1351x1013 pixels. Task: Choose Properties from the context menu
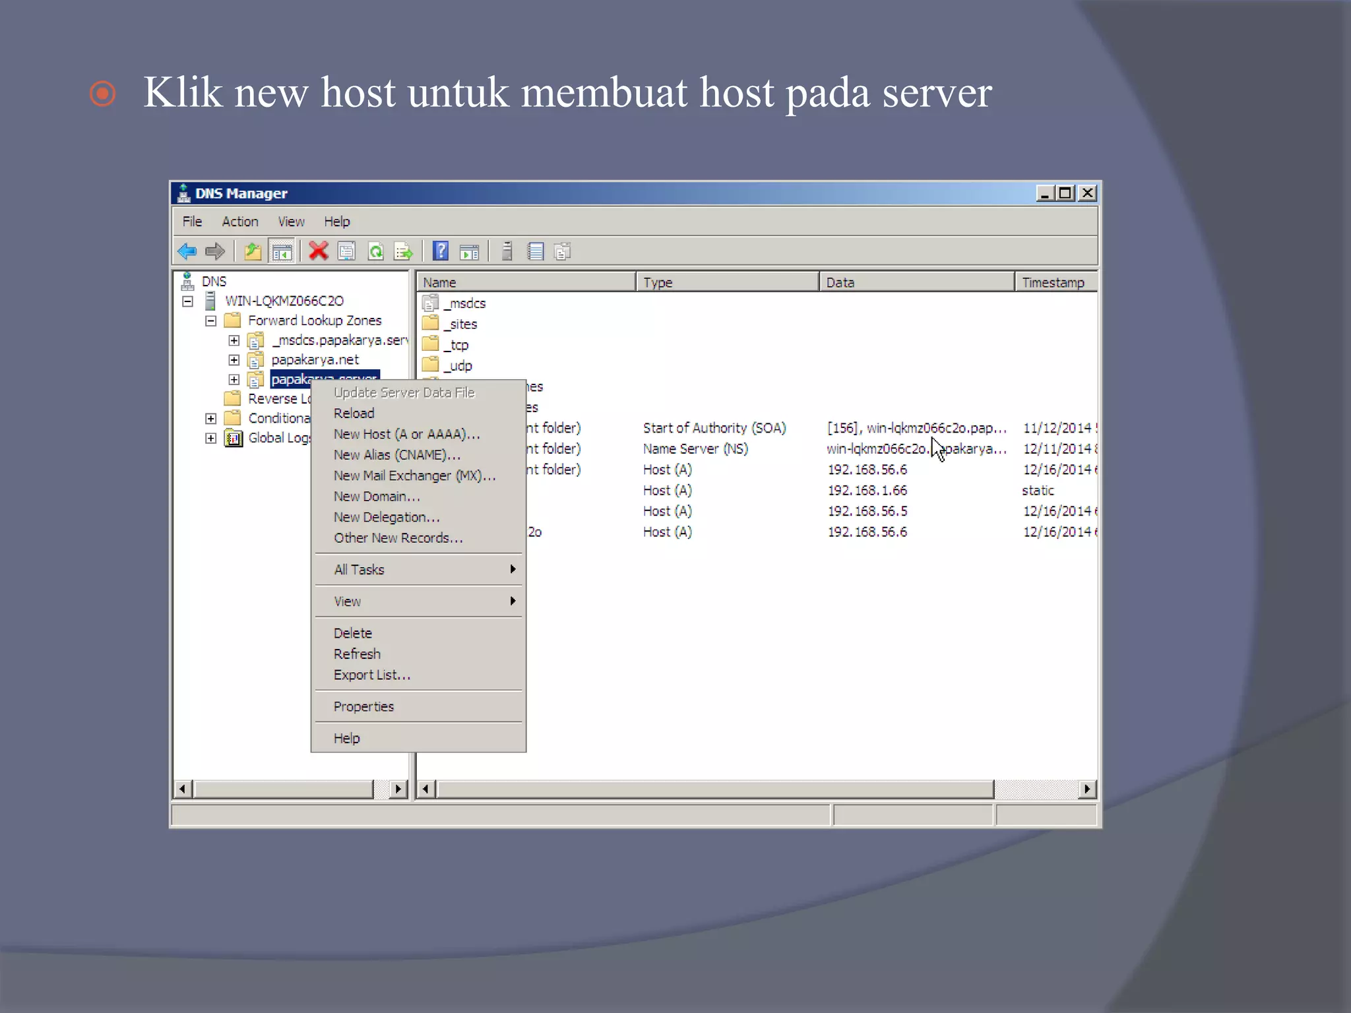coord(418,707)
